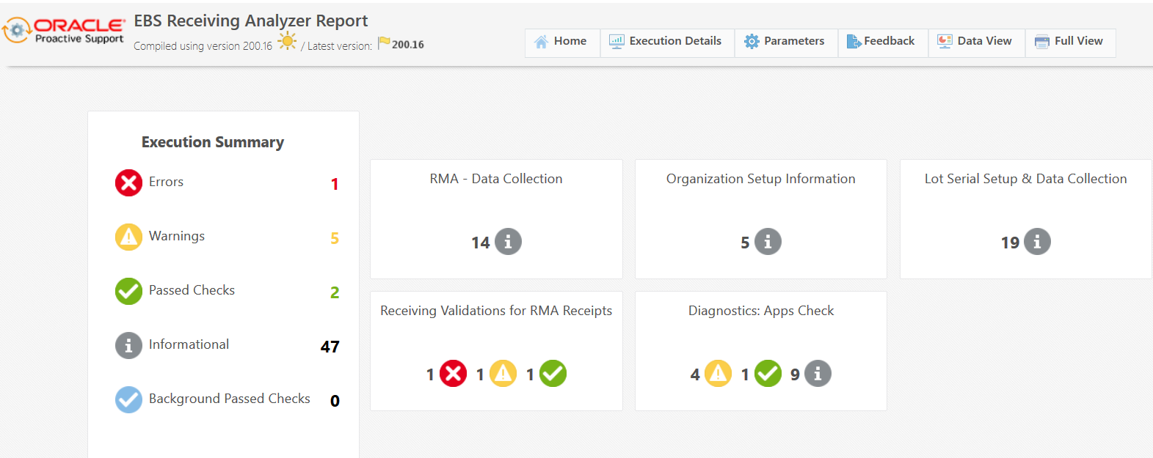Go to the Home tab

tap(561, 42)
